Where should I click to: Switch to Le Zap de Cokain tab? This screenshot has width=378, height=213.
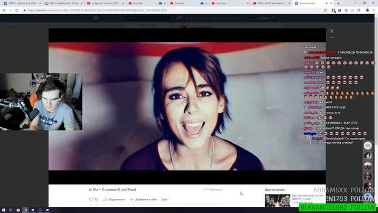[105, 4]
